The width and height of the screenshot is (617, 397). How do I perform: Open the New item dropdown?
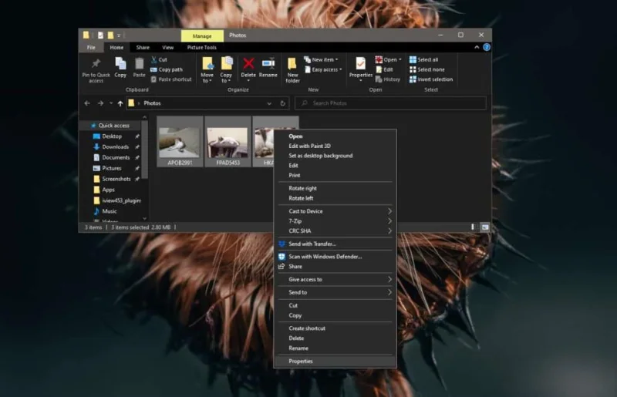pos(321,60)
